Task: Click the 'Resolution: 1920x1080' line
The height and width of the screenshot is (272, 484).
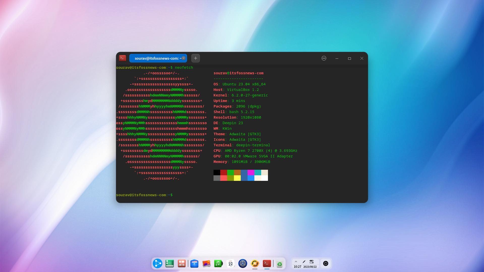Action: coord(237,117)
